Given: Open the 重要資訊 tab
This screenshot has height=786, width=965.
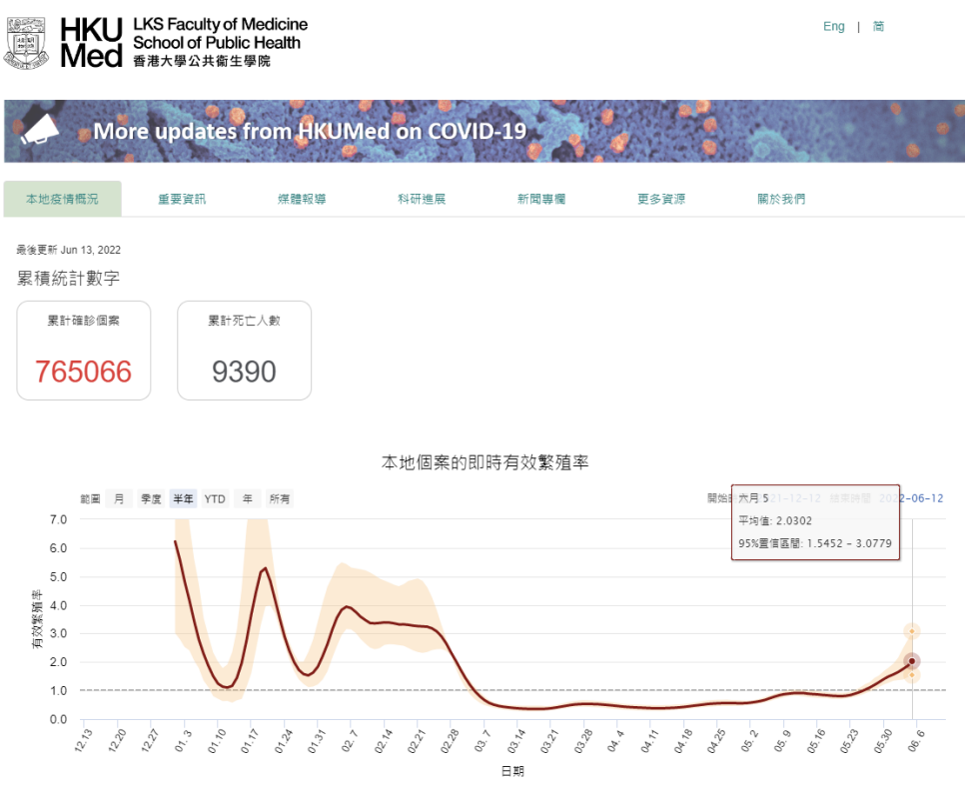Looking at the screenshot, I should point(182,199).
